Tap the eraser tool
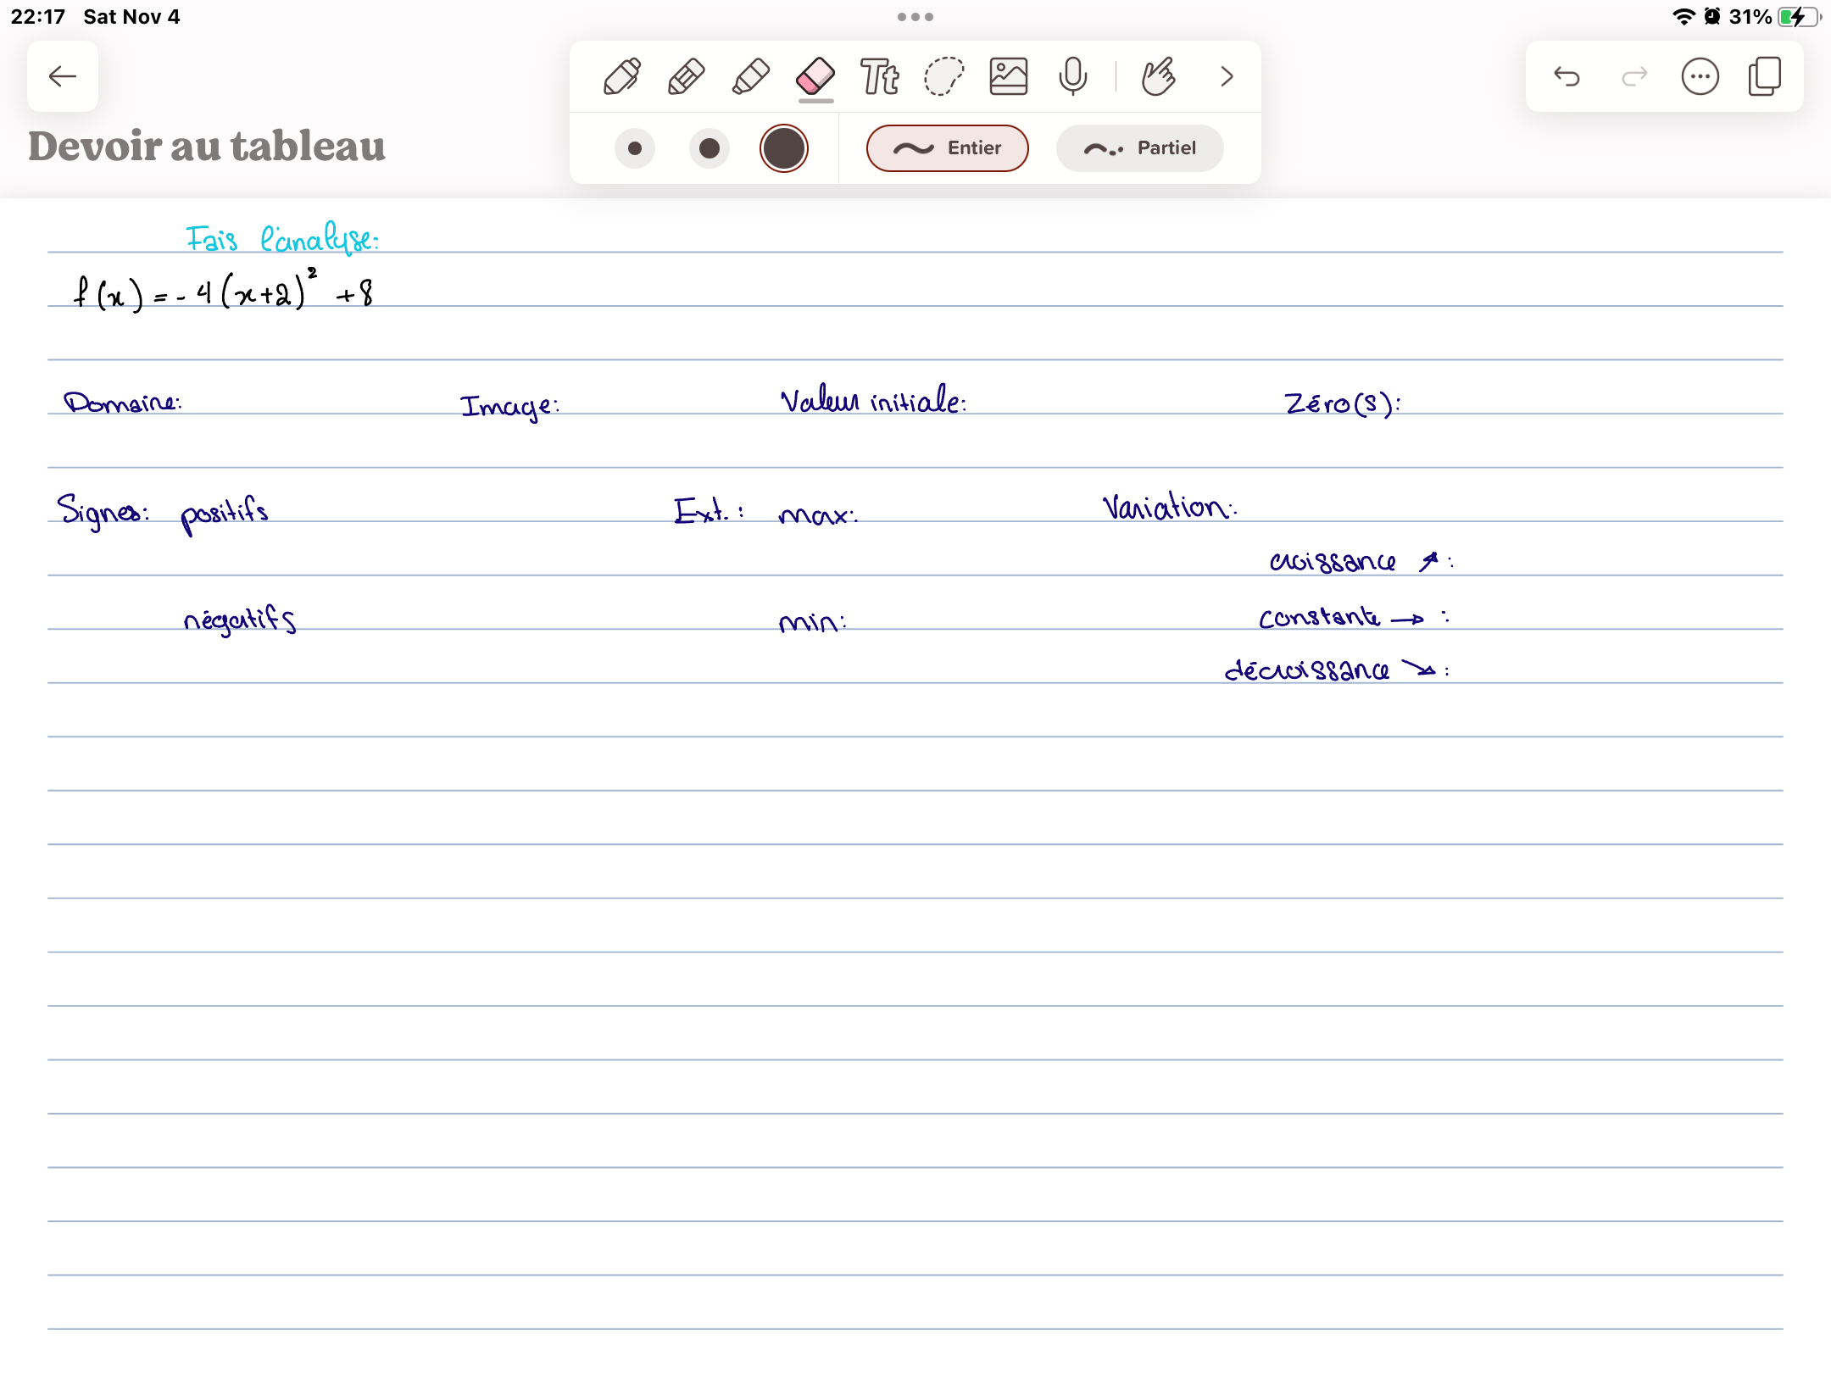This screenshot has height=1373, width=1831. [815, 77]
